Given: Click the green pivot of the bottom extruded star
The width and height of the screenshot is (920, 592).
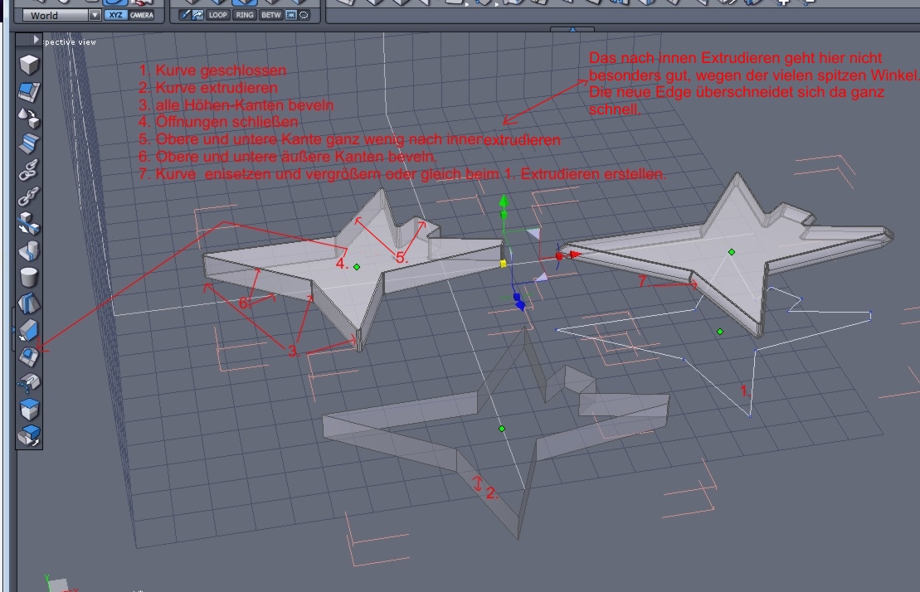Looking at the screenshot, I should [x=502, y=429].
